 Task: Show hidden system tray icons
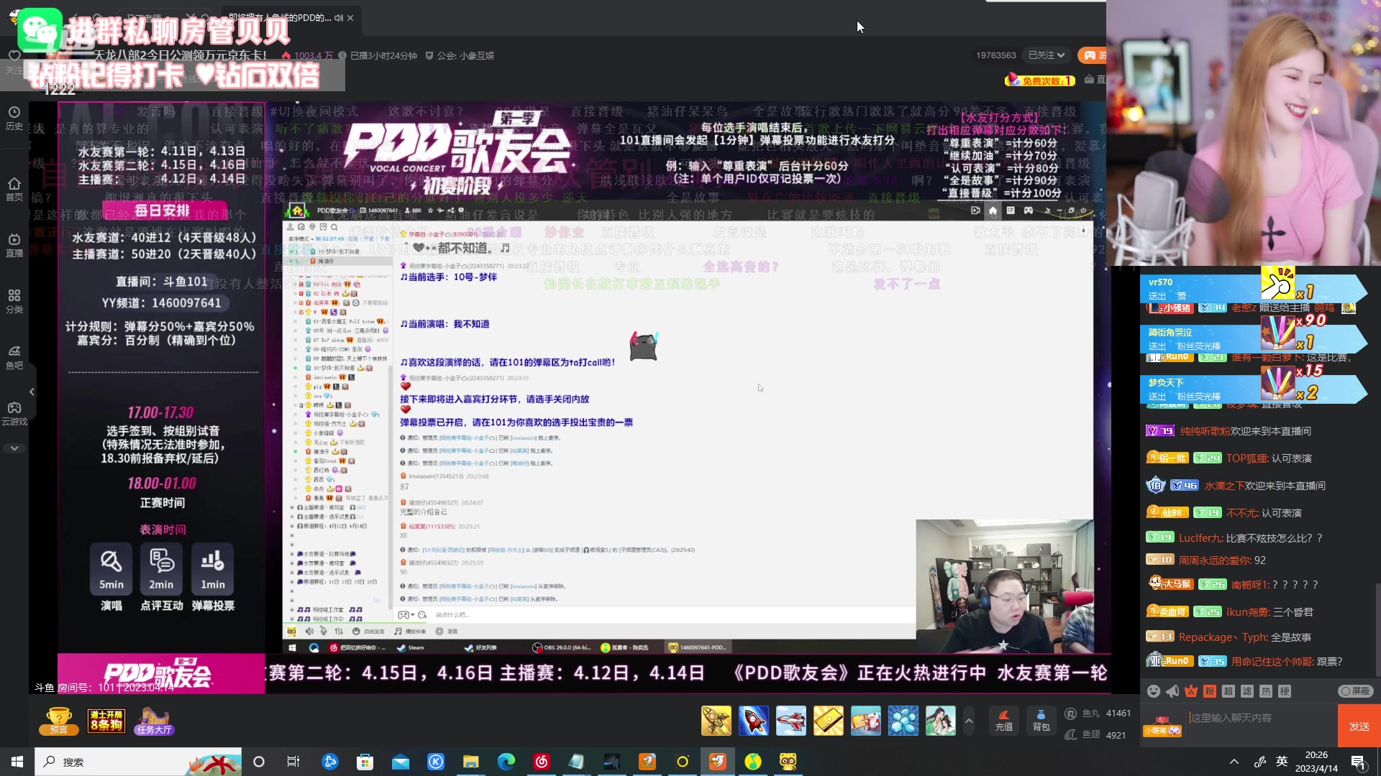click(1234, 762)
